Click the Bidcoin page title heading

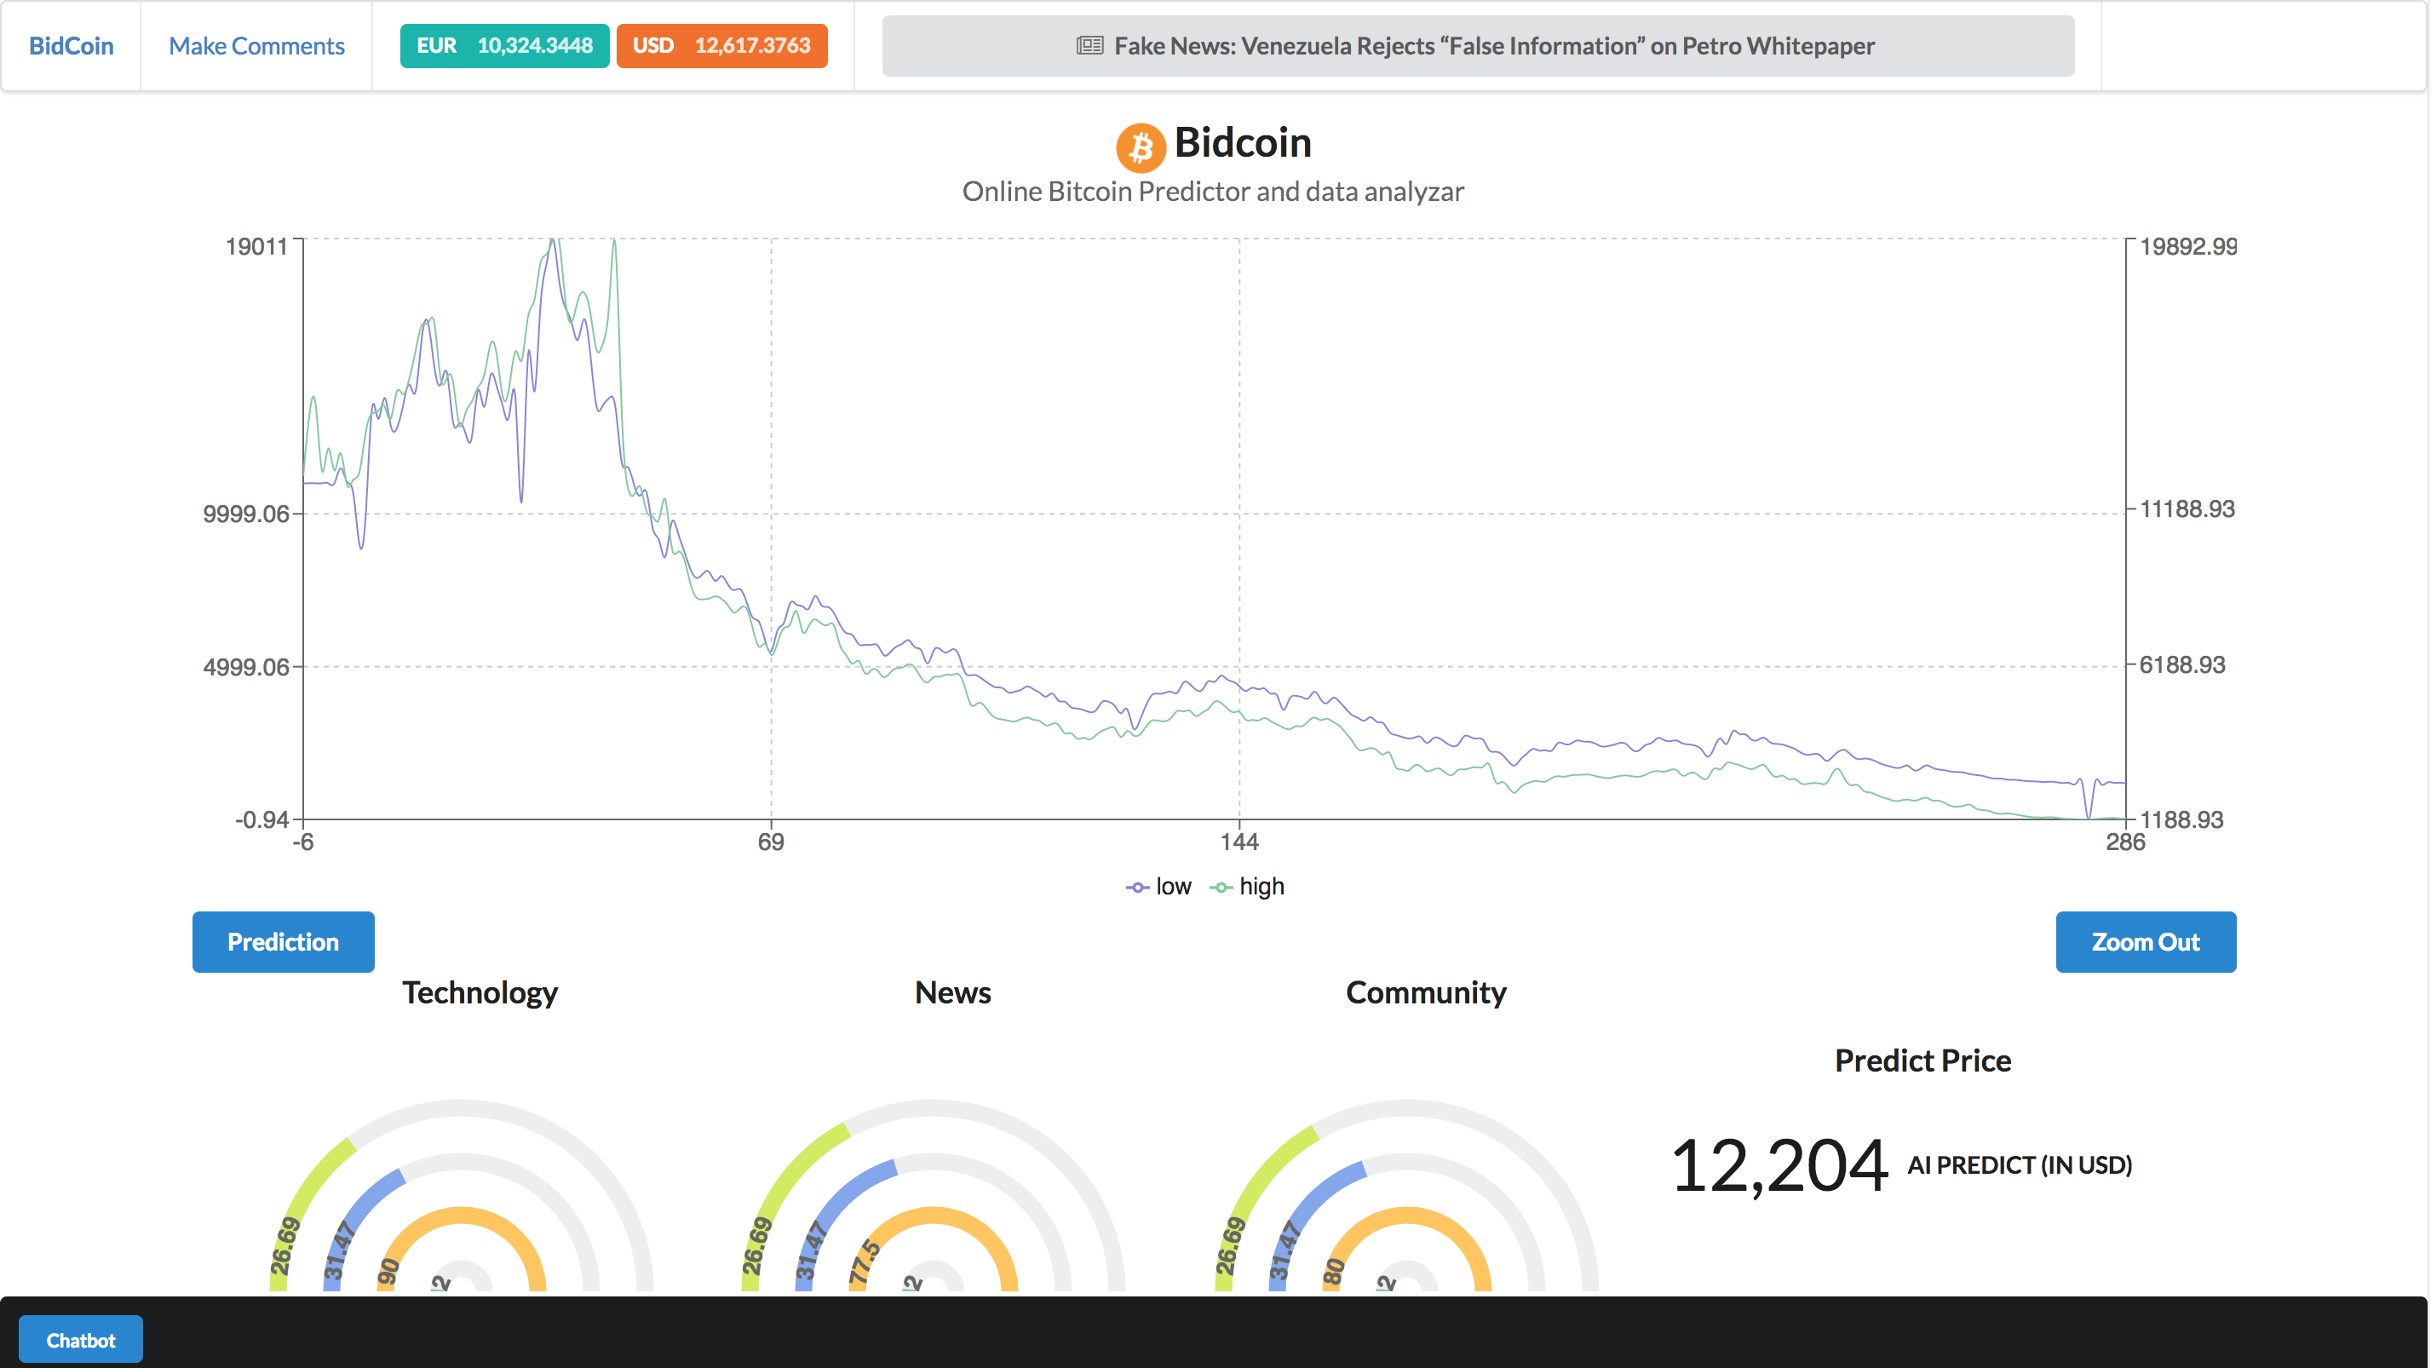1242,143
